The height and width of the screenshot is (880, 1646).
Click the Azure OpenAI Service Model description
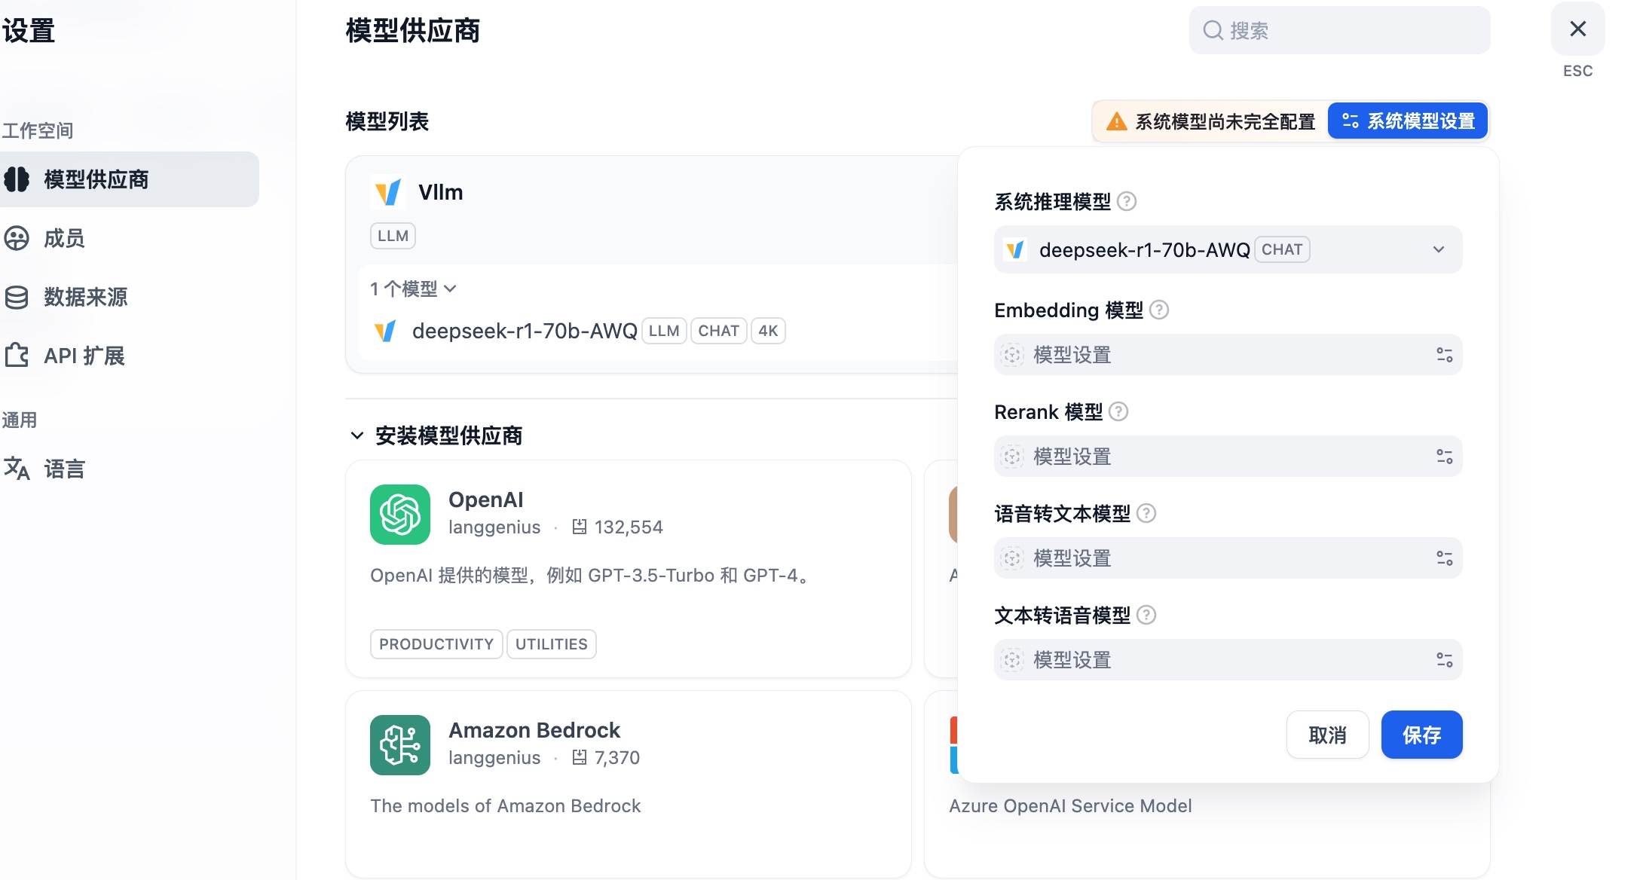click(x=1070, y=805)
